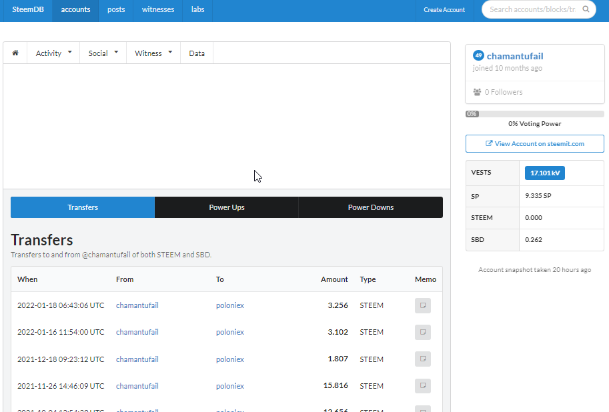Image resolution: width=609 pixels, height=412 pixels.
Task: Click the When column header
Action: click(27, 279)
